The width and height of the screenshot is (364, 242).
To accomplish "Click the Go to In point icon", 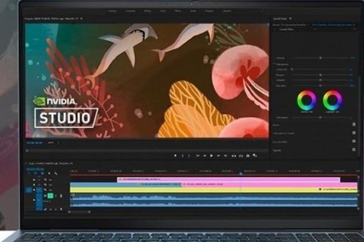I will pyautogui.click(x=198, y=155).
